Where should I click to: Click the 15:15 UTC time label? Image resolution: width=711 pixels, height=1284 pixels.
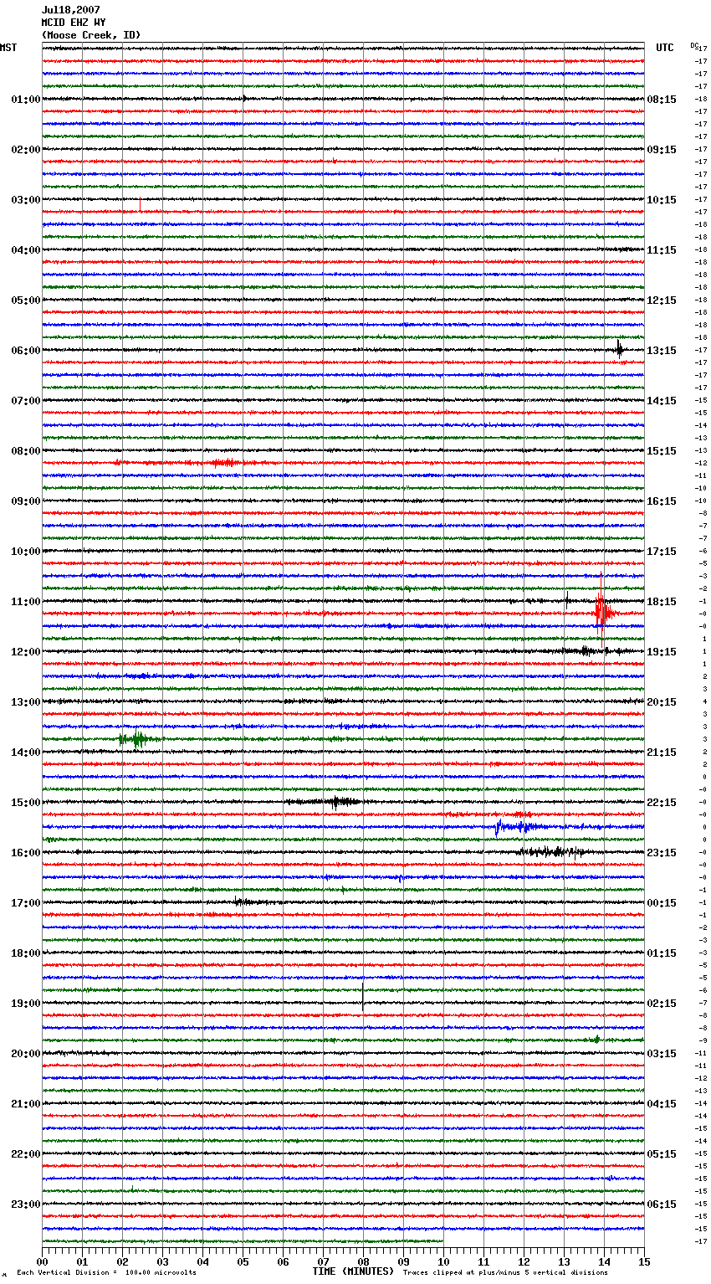coord(662,451)
